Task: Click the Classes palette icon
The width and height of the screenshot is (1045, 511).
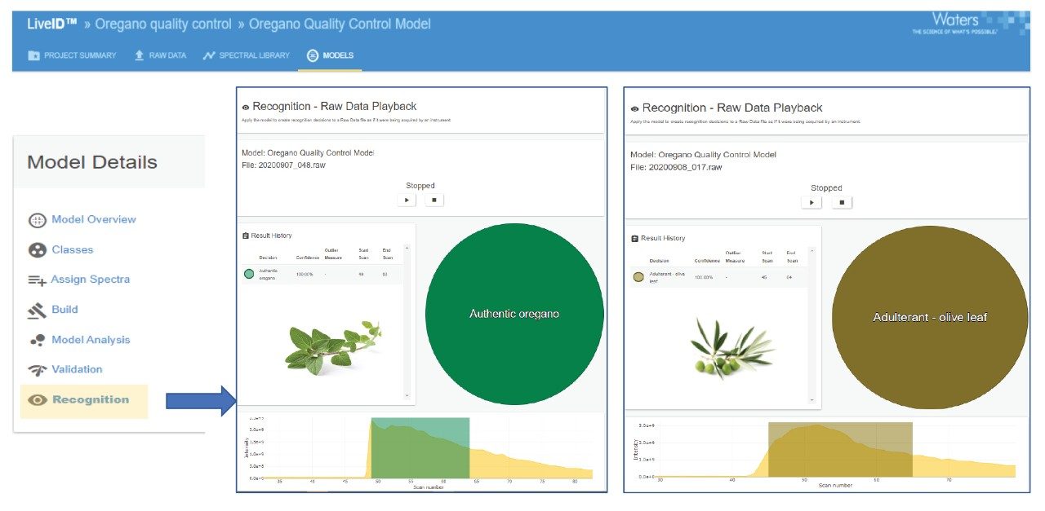Action: (x=38, y=250)
